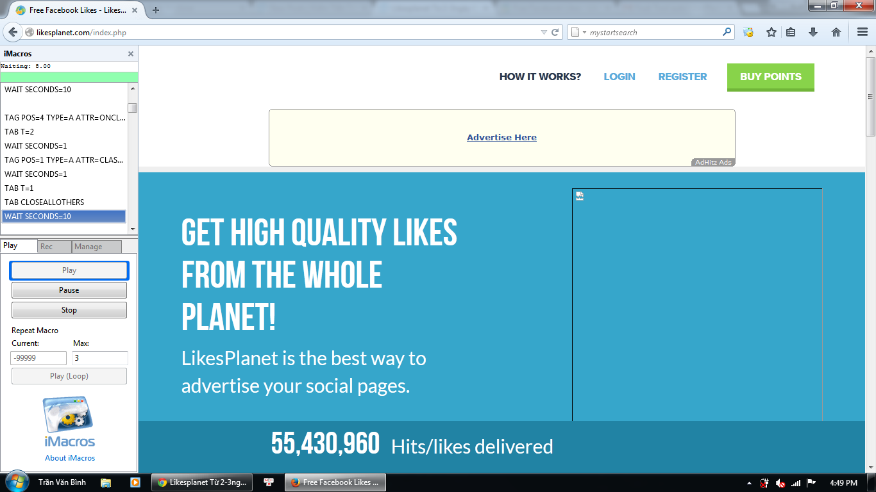The width and height of the screenshot is (876, 492).
Task: Switch to the Likesplanet Chrome taskbar window
Action: [202, 482]
